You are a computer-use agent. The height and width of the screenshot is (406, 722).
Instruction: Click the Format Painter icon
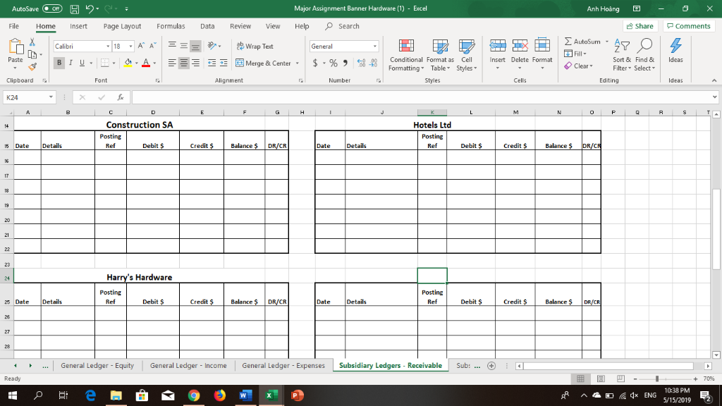[x=32, y=66]
